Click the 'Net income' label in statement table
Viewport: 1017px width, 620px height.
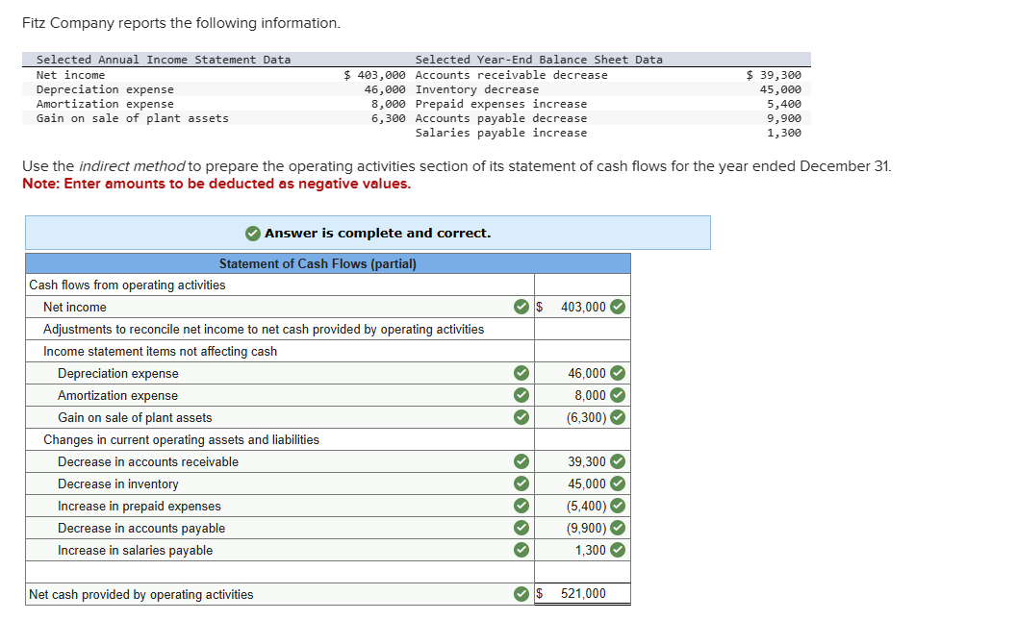(x=75, y=307)
